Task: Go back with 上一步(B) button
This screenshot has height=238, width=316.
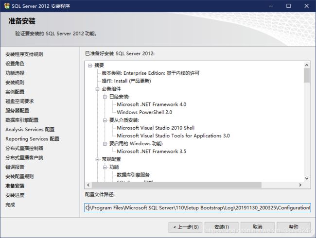Action: [185, 227]
